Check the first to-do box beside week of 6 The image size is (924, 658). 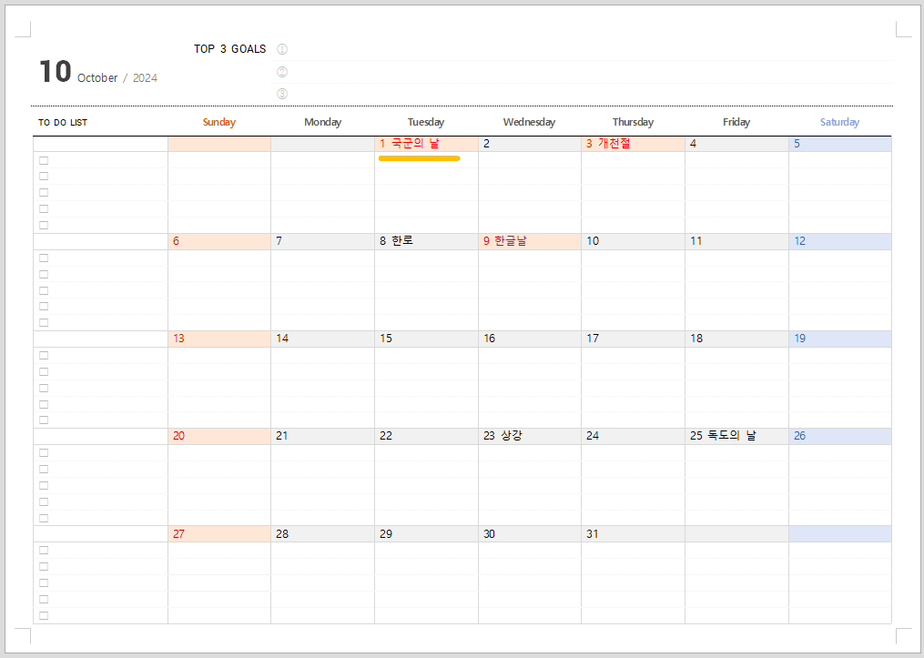44,258
